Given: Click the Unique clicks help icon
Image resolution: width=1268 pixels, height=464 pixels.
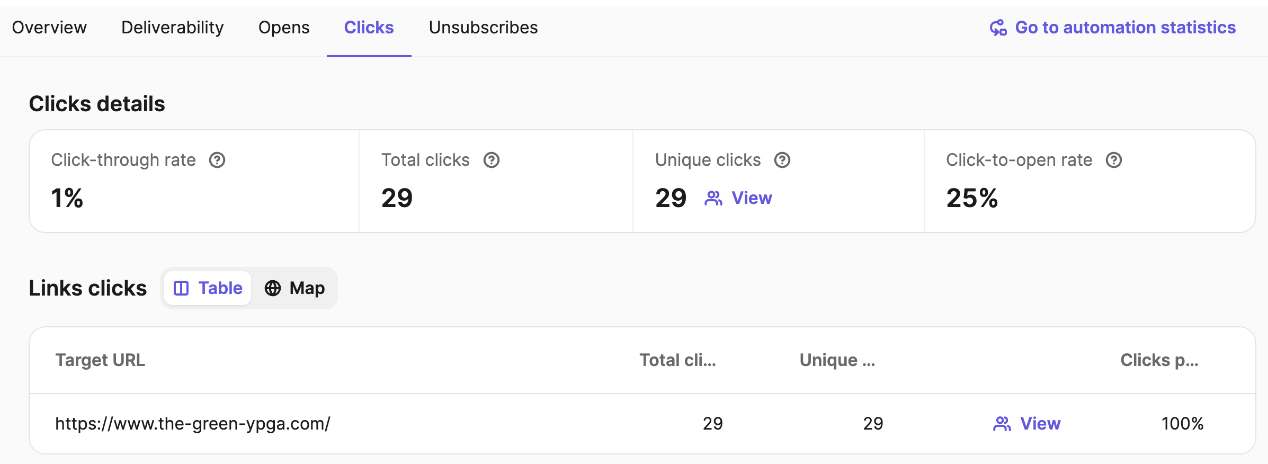Looking at the screenshot, I should [x=782, y=160].
